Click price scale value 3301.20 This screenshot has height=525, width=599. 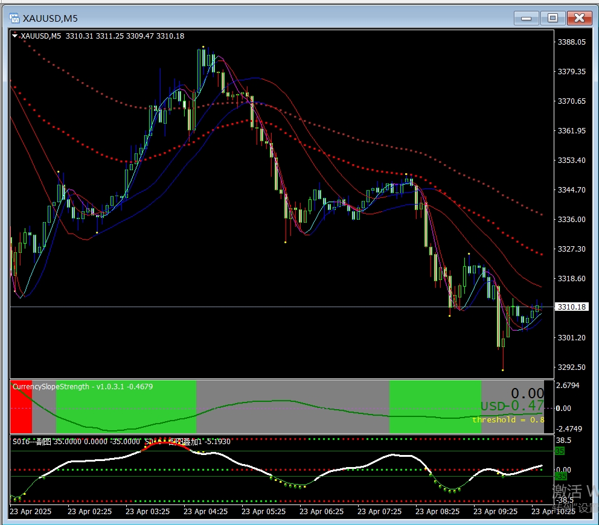tap(571, 338)
